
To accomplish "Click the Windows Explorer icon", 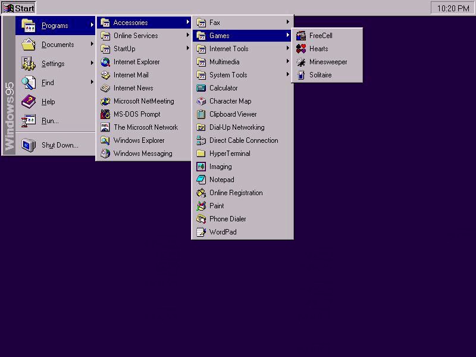I will coord(105,140).
